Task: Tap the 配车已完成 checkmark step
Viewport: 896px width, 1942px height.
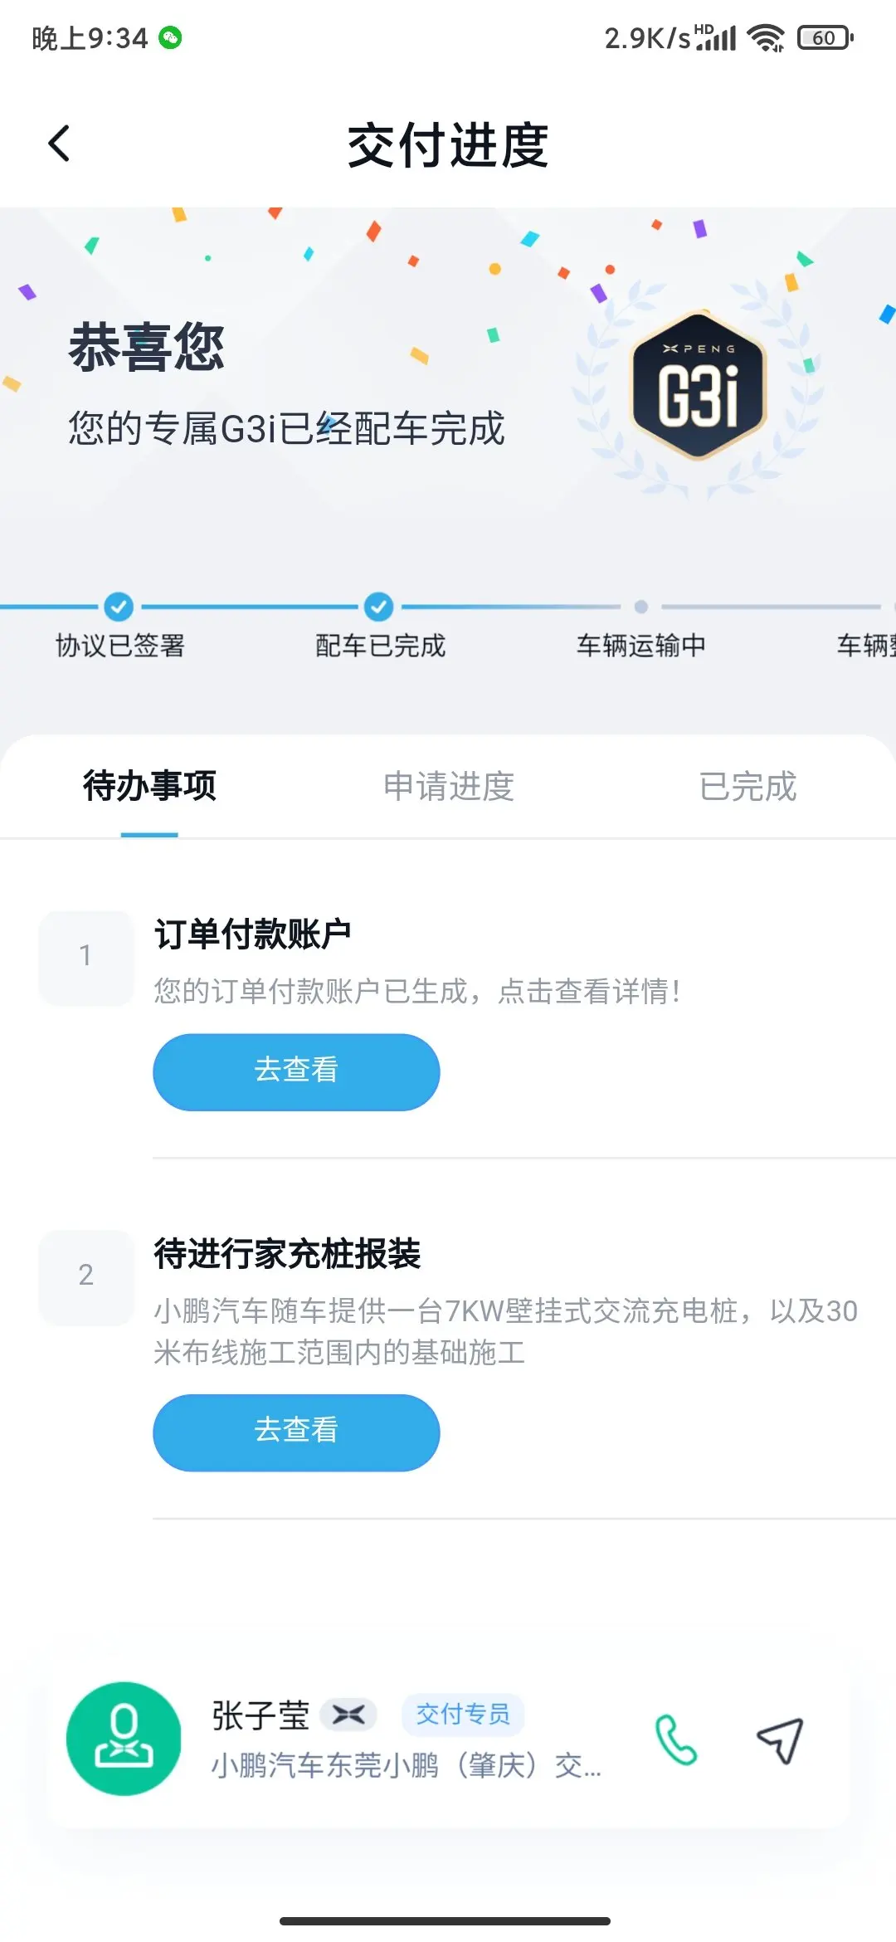Action: point(379,607)
